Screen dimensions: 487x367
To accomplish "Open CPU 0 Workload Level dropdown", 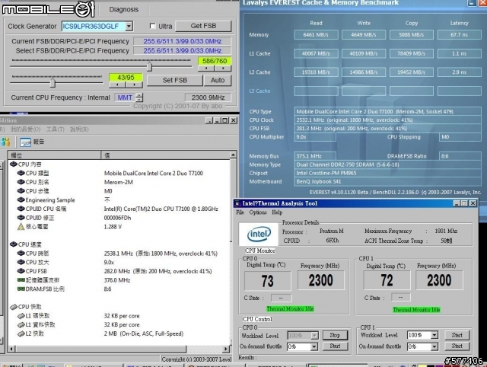I will pos(314,335).
